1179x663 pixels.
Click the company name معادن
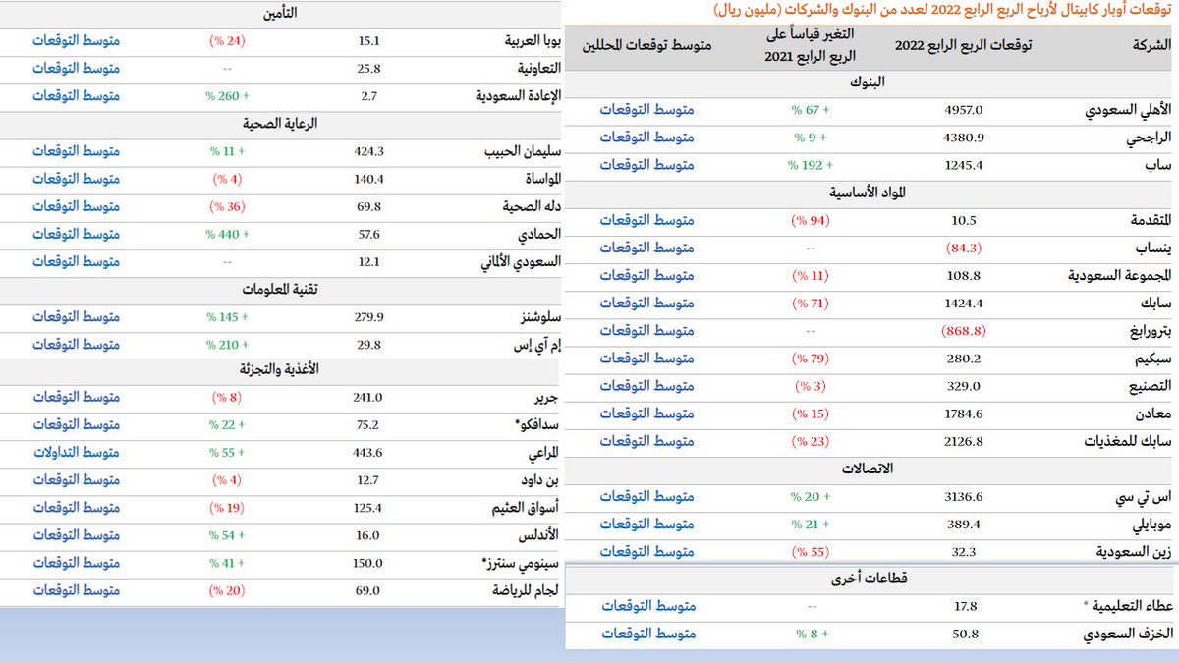(1152, 414)
